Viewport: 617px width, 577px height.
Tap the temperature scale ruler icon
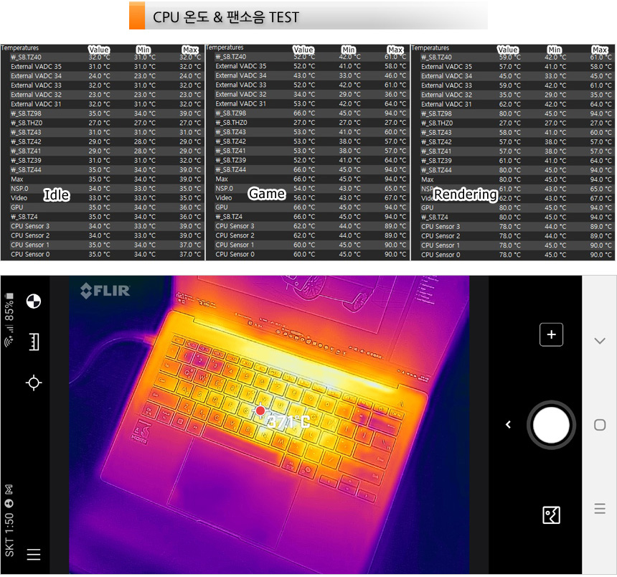pyautogui.click(x=33, y=342)
